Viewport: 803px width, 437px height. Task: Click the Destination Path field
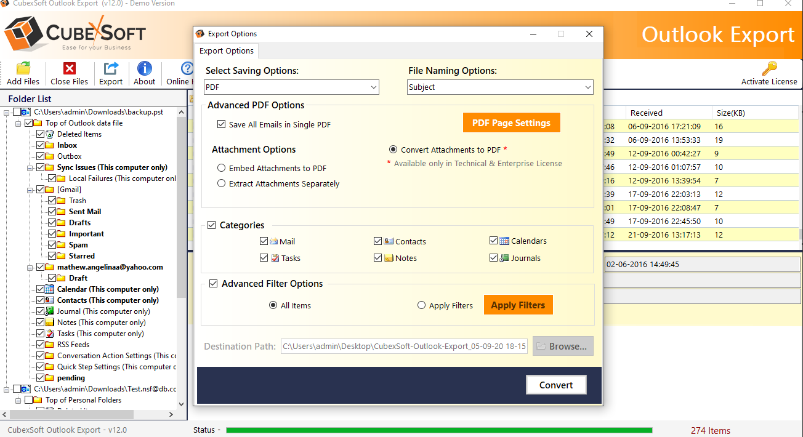(405, 347)
